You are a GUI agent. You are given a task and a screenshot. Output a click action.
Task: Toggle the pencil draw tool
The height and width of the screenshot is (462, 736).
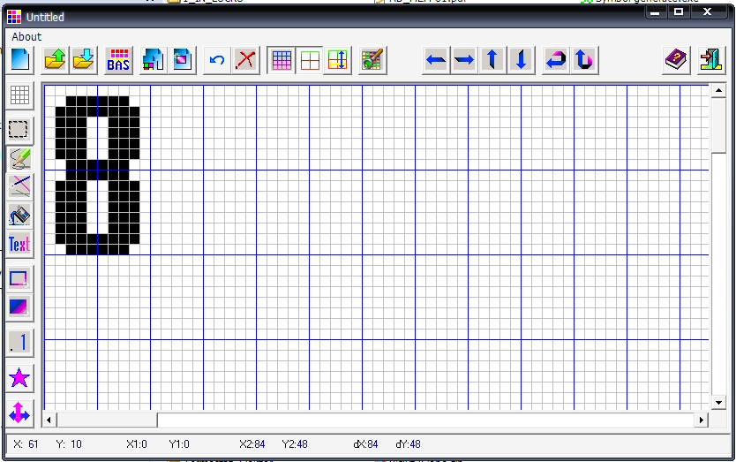pyautogui.click(x=19, y=159)
